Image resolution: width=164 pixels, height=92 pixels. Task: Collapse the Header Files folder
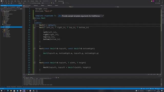coord(3,15)
